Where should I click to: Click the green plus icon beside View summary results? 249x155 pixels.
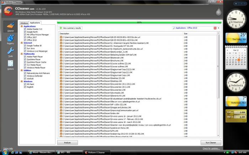coord(61,28)
